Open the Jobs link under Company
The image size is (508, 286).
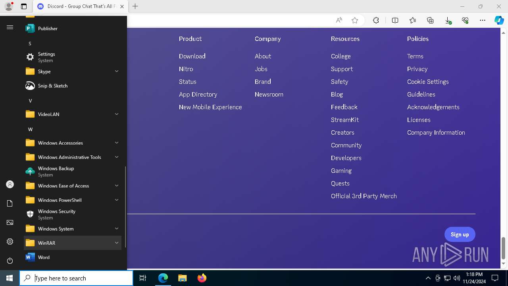261,69
